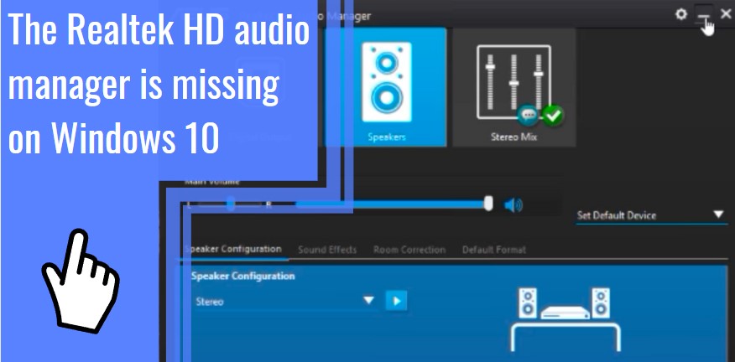
Task: Click the right speaker in the diagram
Action: coord(601,303)
